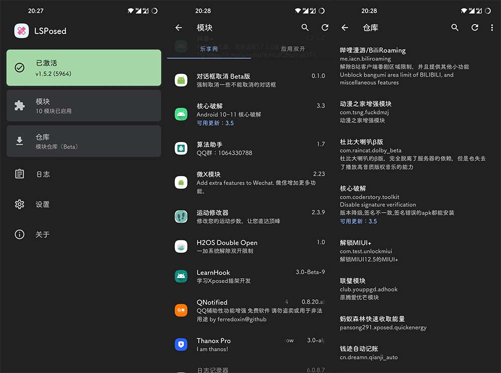Refresh the 模块 modules list

pyautogui.click(x=325, y=28)
